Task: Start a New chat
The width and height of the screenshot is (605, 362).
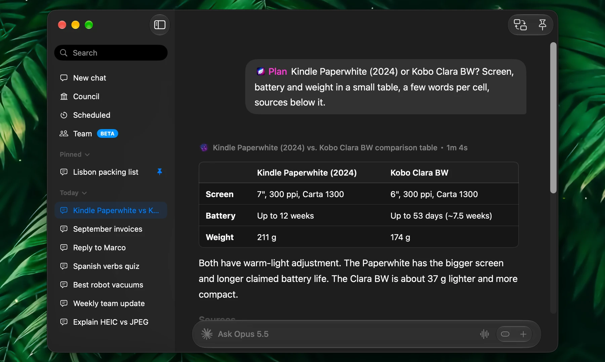Action: (x=111, y=78)
